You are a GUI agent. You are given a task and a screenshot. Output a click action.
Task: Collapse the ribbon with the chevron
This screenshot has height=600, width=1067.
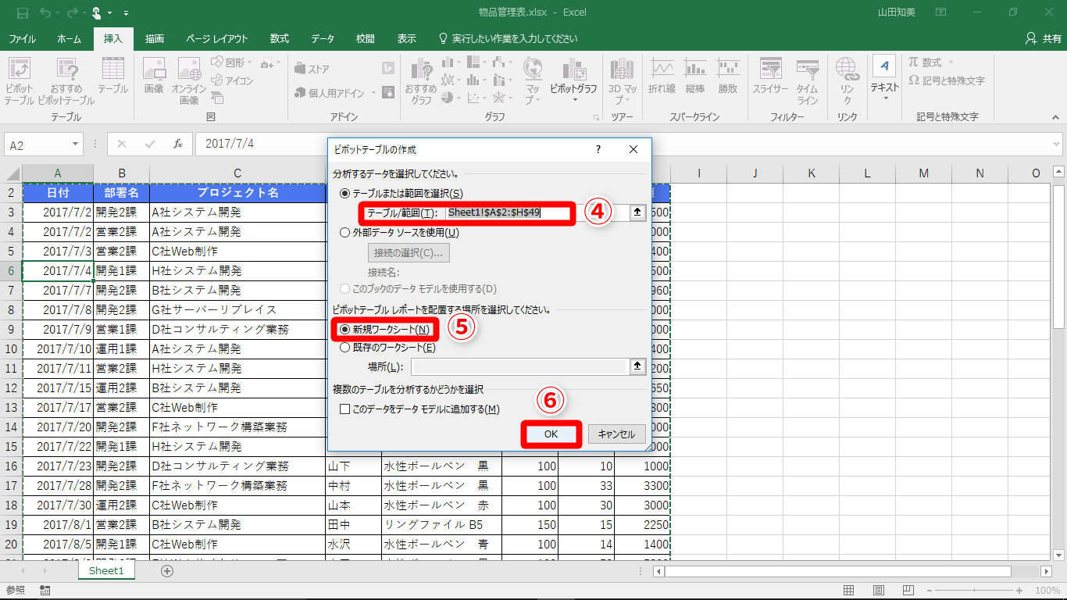click(1055, 117)
